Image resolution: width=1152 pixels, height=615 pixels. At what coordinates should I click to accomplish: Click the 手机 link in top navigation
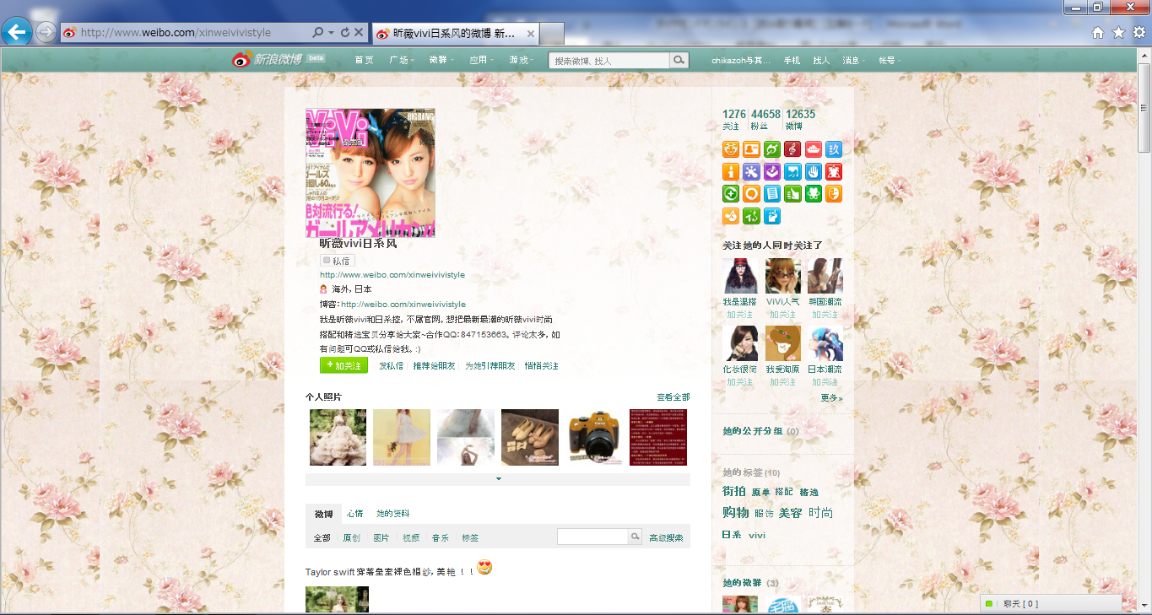[792, 60]
